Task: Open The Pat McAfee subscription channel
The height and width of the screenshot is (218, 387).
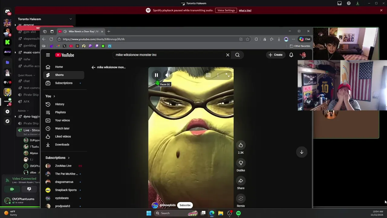Action: (x=64, y=174)
